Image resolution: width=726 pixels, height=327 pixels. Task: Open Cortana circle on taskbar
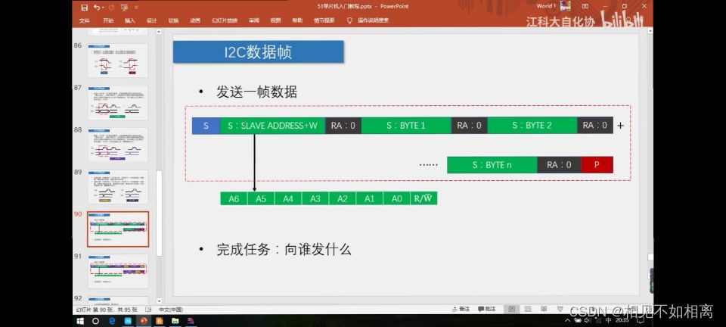coord(96,320)
